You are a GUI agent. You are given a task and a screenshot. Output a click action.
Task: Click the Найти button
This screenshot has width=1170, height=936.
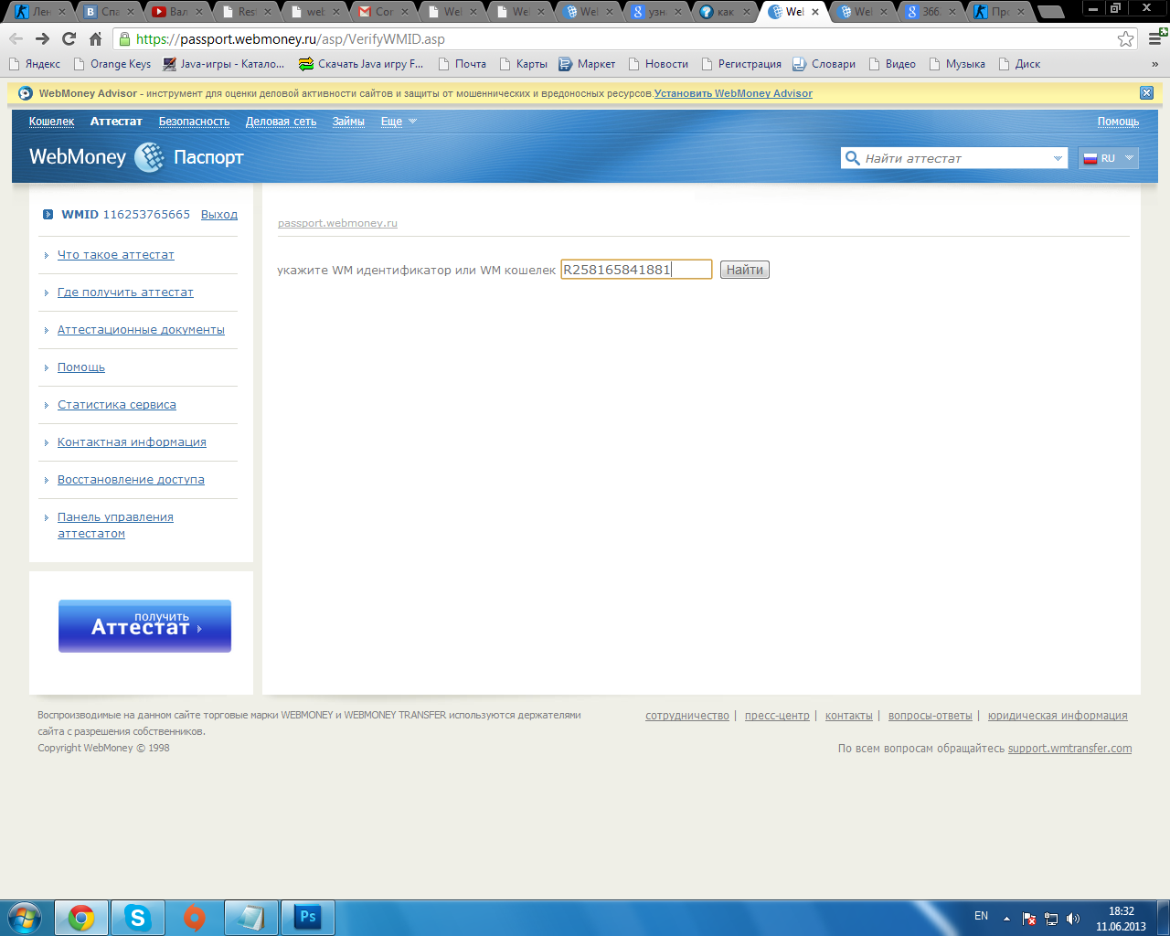coord(745,270)
